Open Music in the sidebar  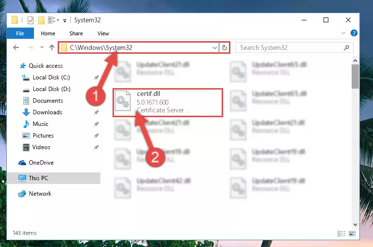tap(40, 124)
